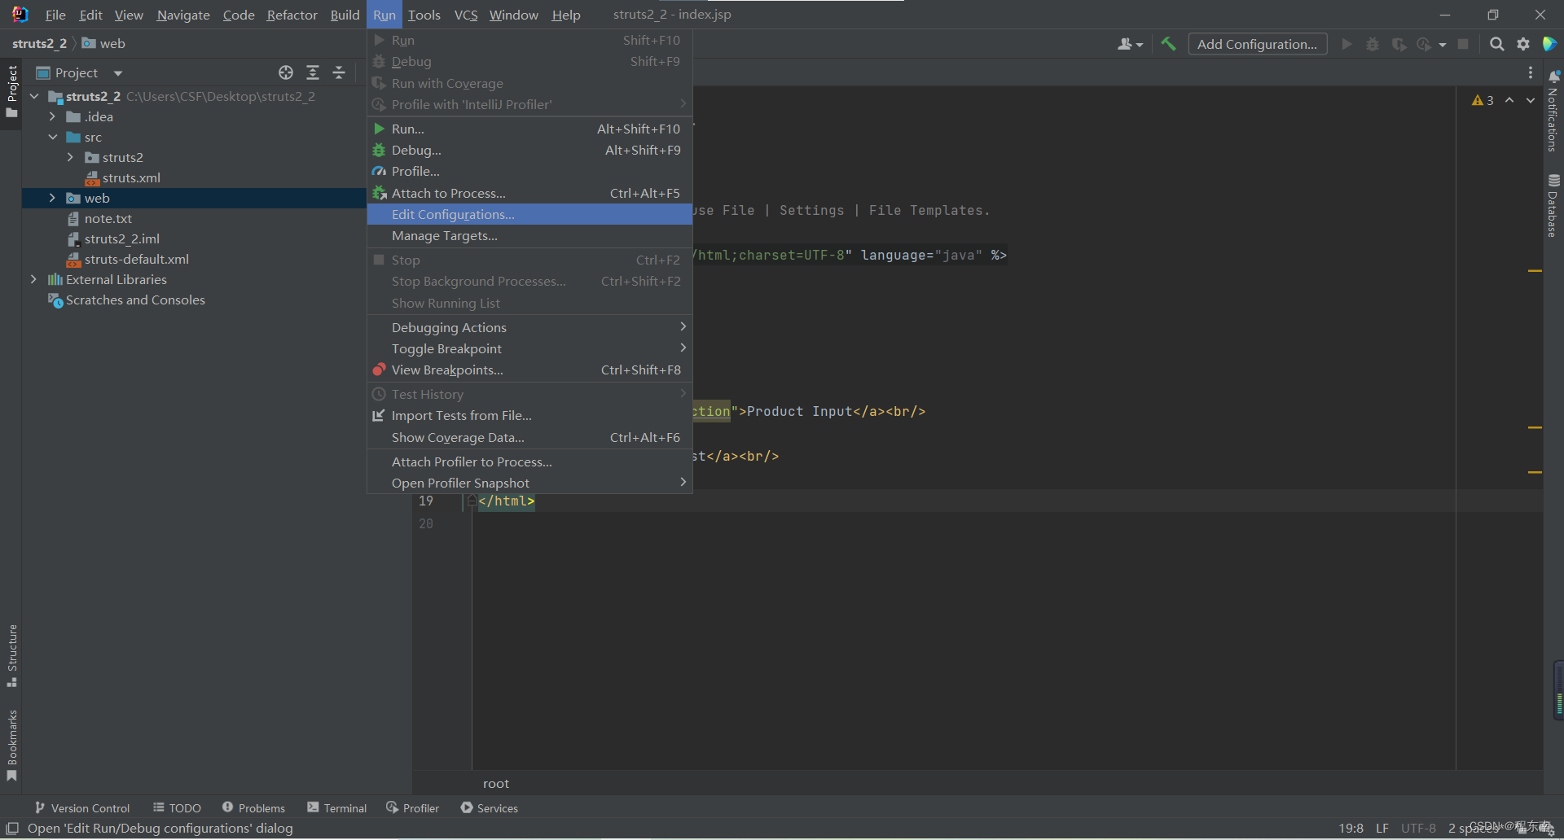1564x840 pixels.
Task: Open editor tab options three-dots icon
Action: coord(1530,72)
